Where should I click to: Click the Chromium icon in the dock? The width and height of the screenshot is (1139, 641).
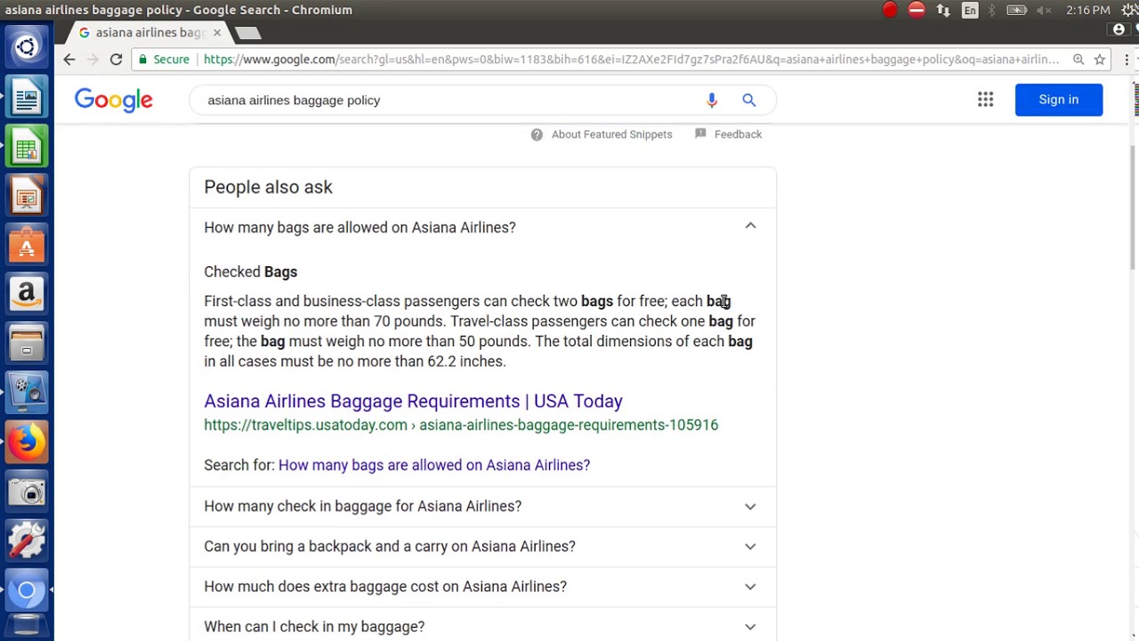point(27,589)
